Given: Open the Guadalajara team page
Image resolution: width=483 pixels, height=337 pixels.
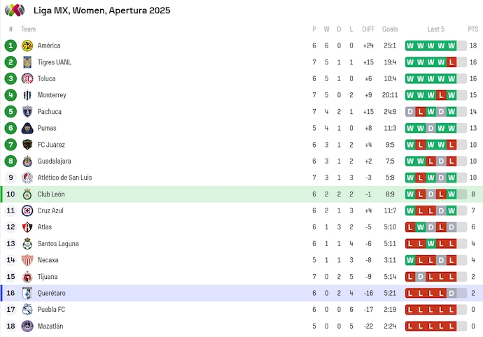Looking at the screenshot, I should [54, 161].
